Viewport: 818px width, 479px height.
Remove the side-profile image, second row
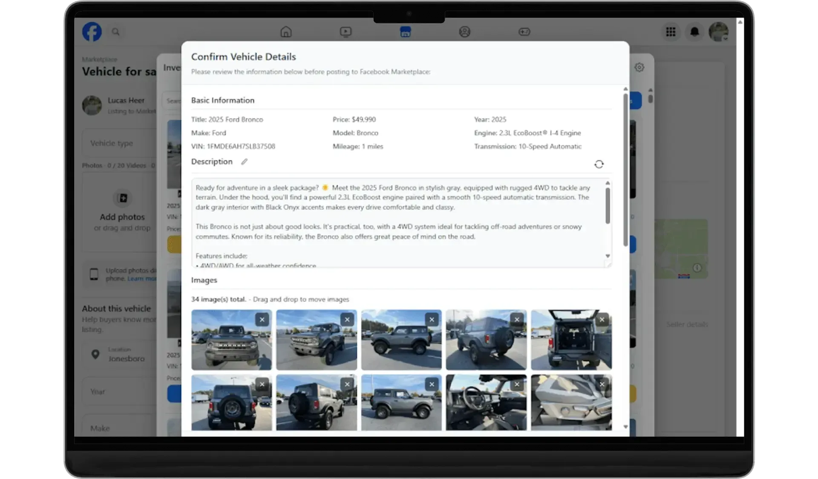tap(432, 384)
